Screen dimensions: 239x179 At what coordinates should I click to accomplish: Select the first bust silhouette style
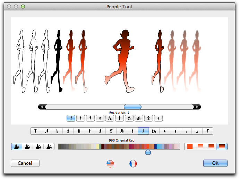(17, 146)
